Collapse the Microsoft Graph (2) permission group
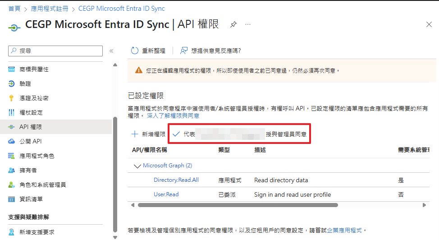Viewport: 439px width, 240px height. tap(137, 166)
